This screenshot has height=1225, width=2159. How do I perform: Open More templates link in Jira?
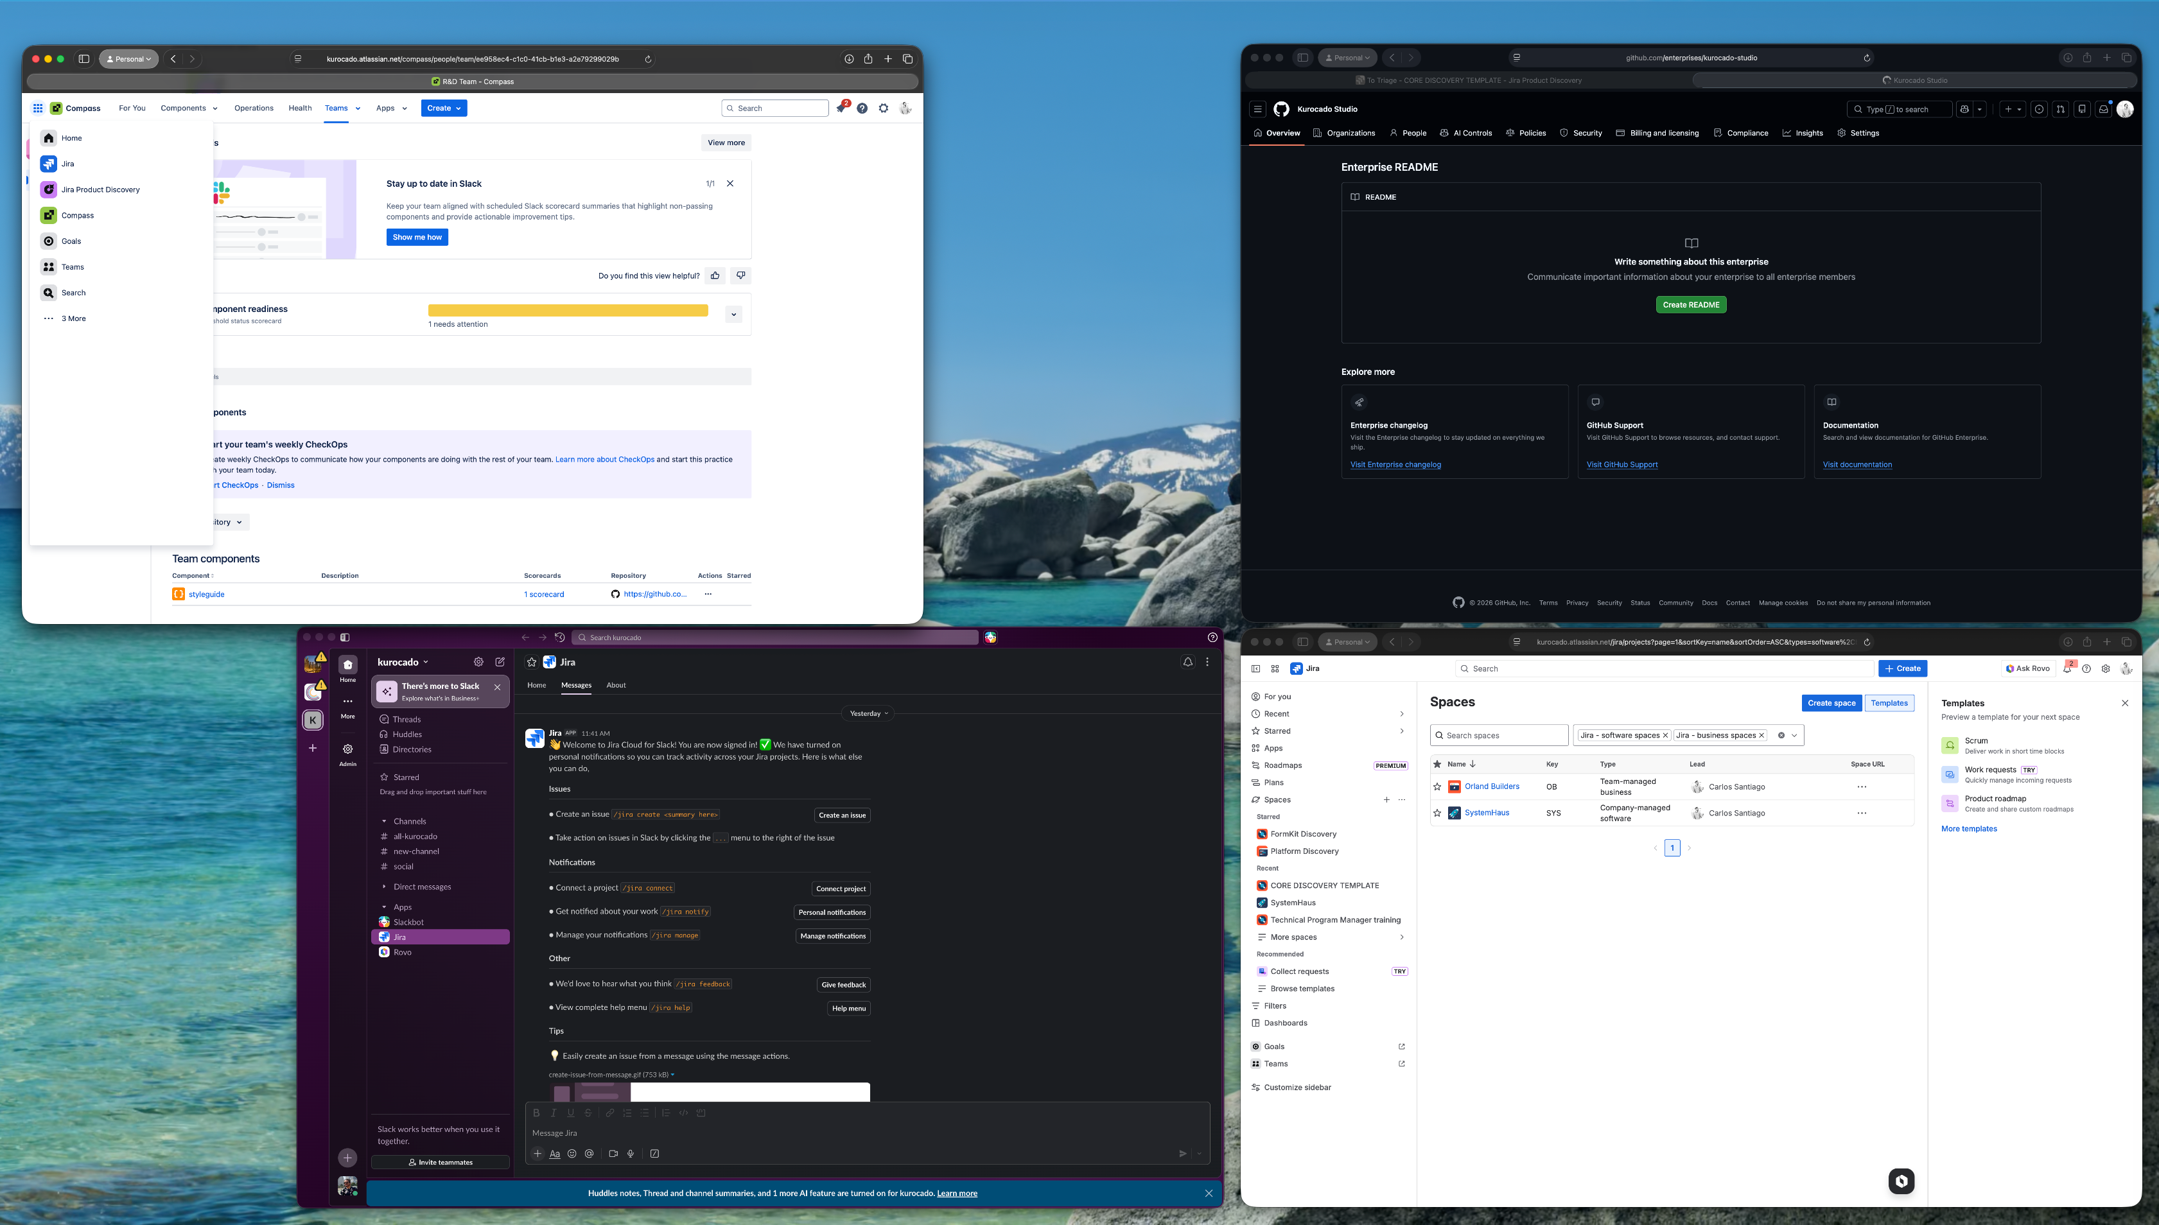click(x=1969, y=829)
